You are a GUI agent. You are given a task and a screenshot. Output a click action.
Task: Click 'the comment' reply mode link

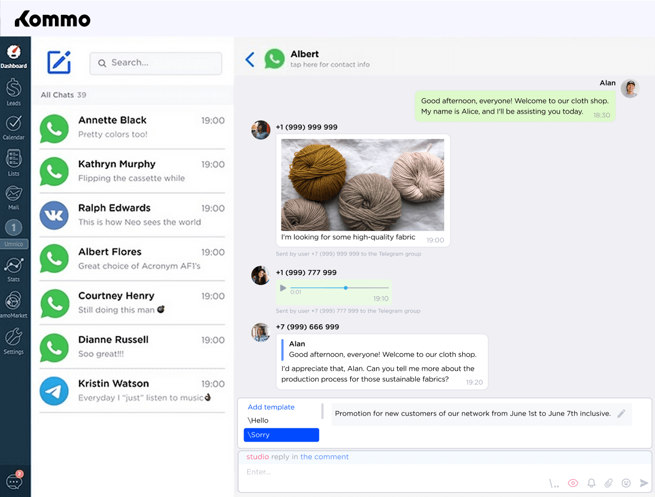tap(324, 457)
